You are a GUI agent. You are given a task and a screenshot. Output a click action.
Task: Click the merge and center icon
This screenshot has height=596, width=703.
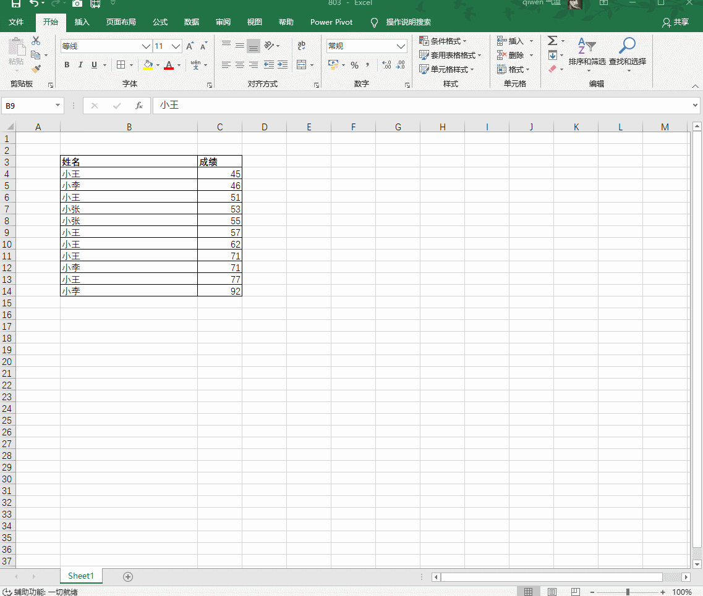(x=302, y=65)
